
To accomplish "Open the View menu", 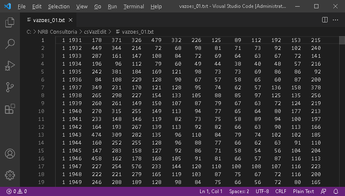I will [82, 6].
